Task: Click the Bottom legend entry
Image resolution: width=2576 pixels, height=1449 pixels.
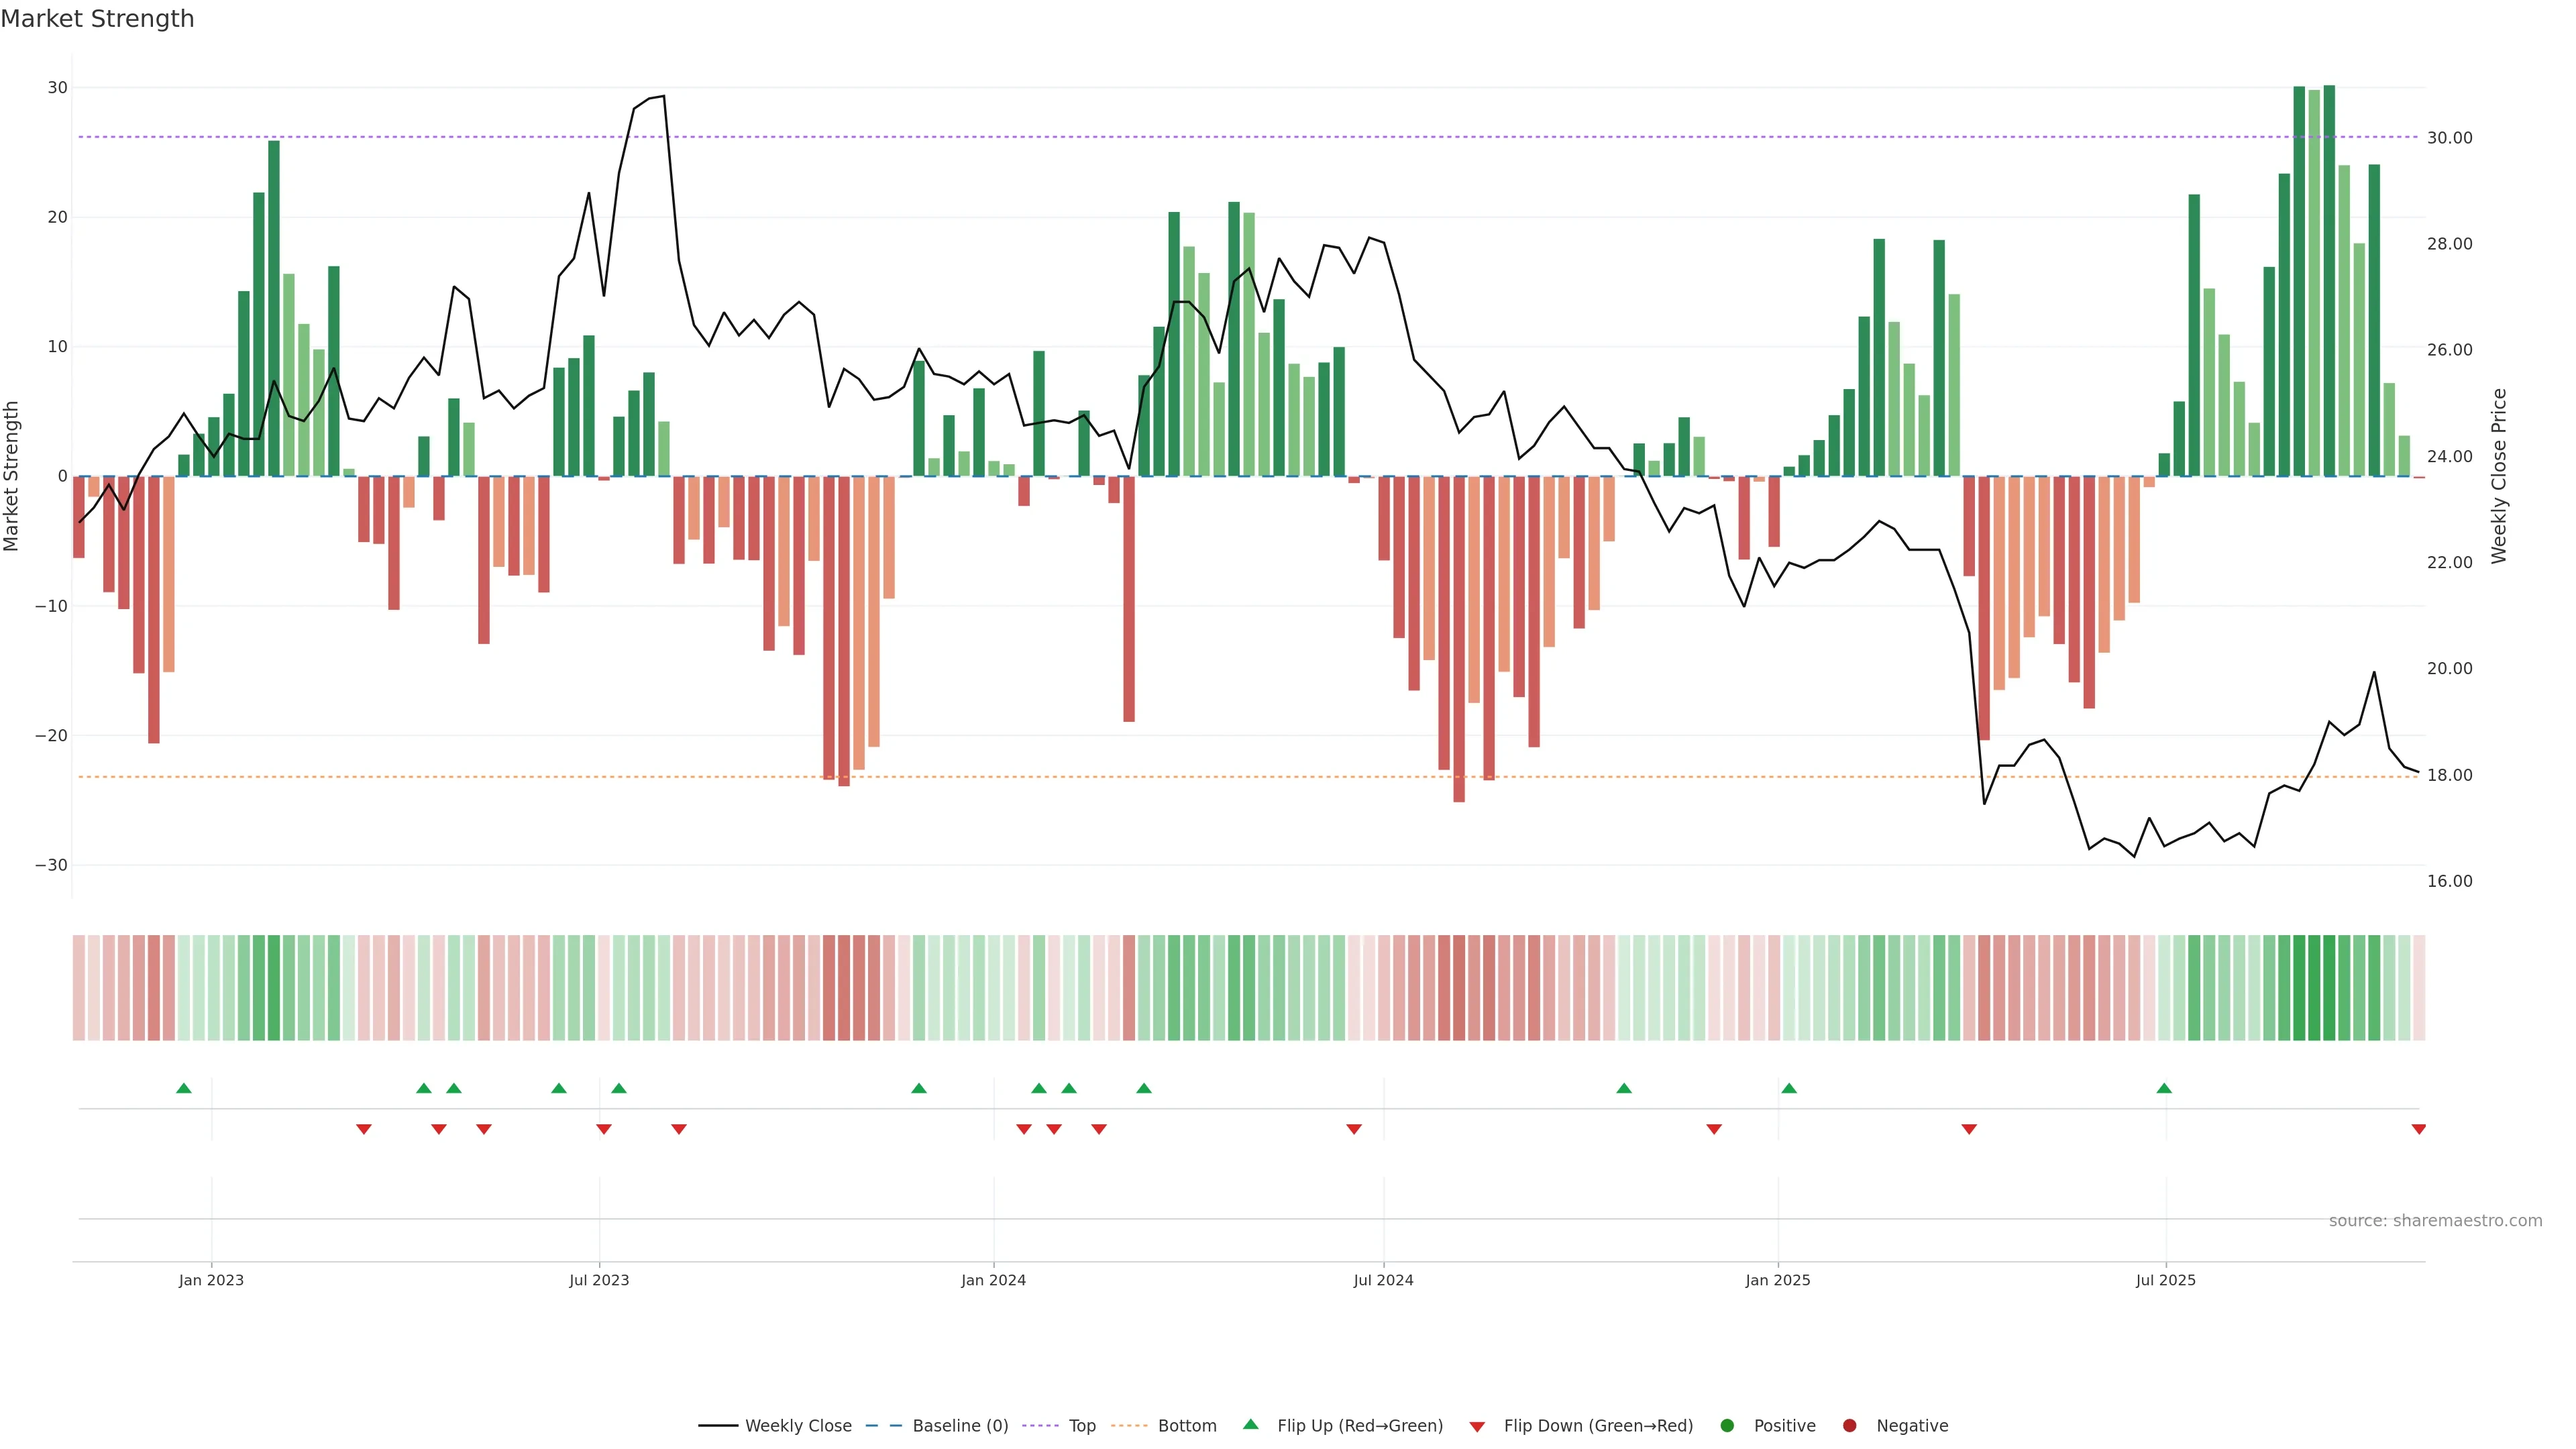Action: click(1186, 1425)
